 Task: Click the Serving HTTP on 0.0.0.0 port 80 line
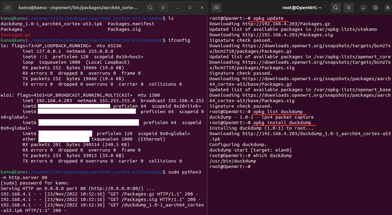tap(78, 188)
